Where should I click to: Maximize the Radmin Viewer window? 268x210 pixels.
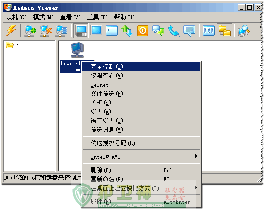[x=249, y=8]
